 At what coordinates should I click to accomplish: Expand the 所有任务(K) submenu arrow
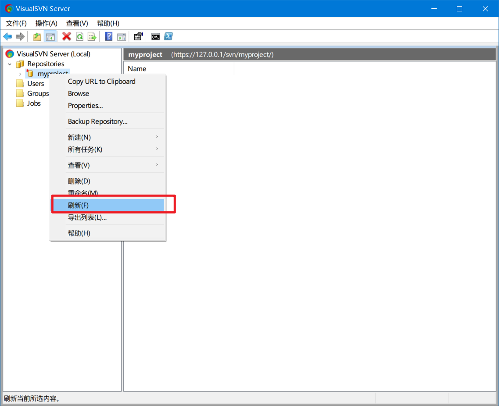click(x=157, y=149)
